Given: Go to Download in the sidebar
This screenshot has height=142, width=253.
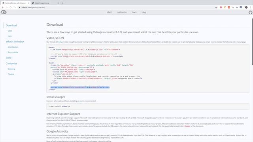Looking at the screenshot, I should click(11, 25).
